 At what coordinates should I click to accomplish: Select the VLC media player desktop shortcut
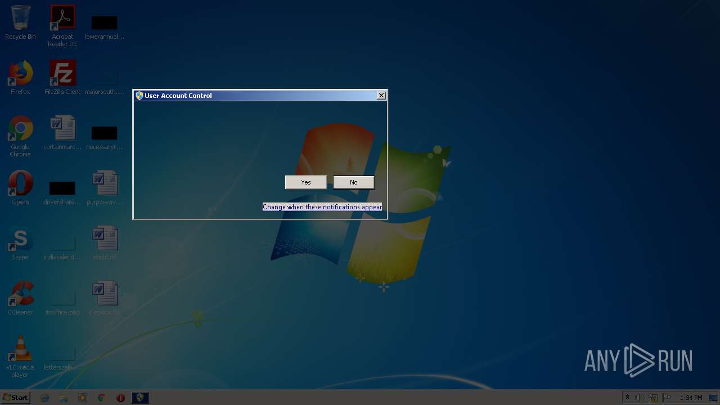[x=20, y=357]
